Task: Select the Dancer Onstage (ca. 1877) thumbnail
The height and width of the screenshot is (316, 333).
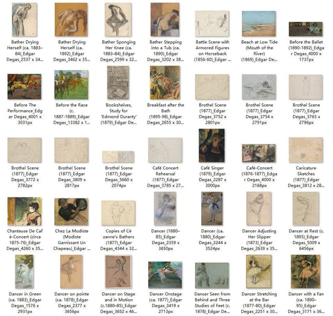Action: click(x=165, y=275)
